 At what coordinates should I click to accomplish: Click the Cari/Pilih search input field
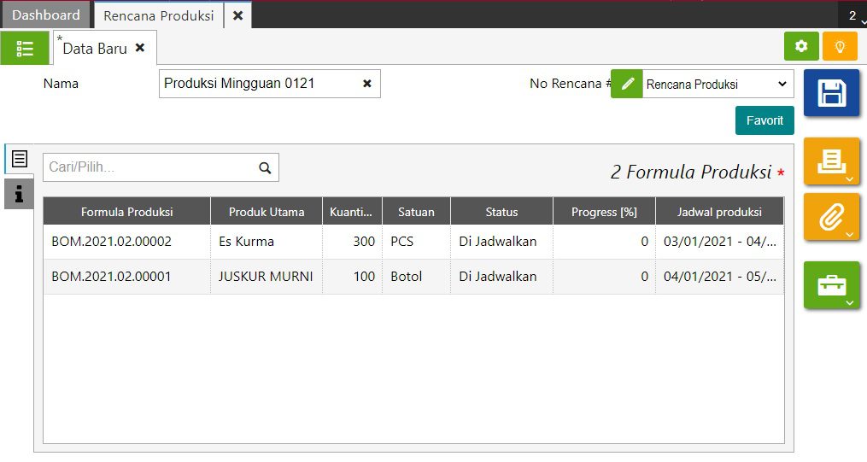(x=149, y=167)
